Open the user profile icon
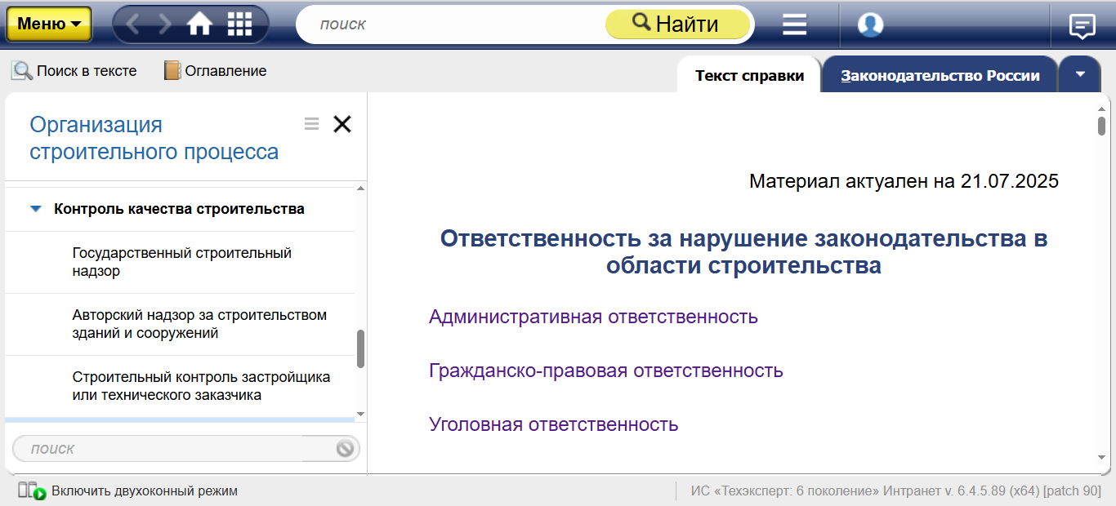Viewport: 1116px width, 506px height. (x=871, y=24)
